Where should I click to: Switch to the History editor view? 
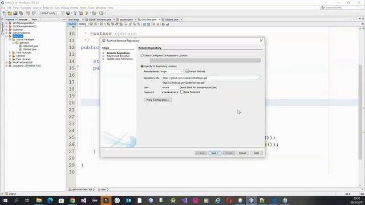pos(82,24)
